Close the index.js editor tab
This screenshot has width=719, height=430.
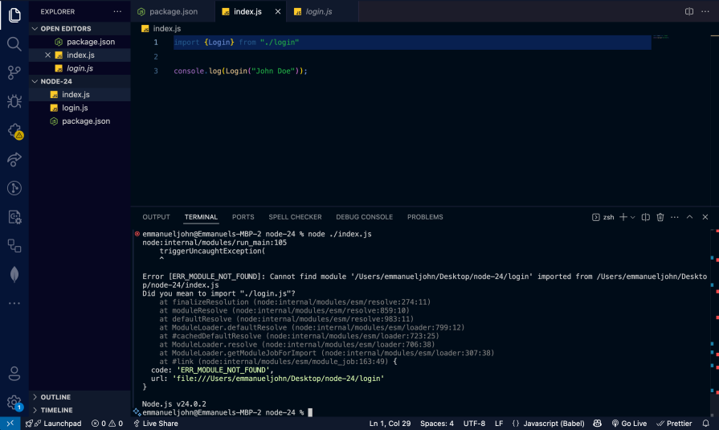[x=277, y=11]
